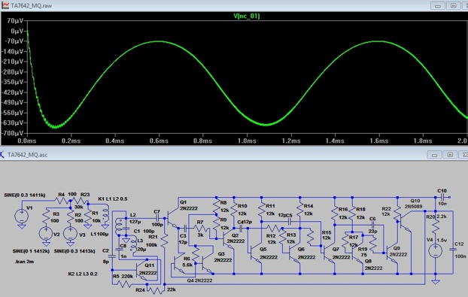Select voltage source V1 symbol
The width and height of the screenshot is (468, 297).
click(x=22, y=216)
